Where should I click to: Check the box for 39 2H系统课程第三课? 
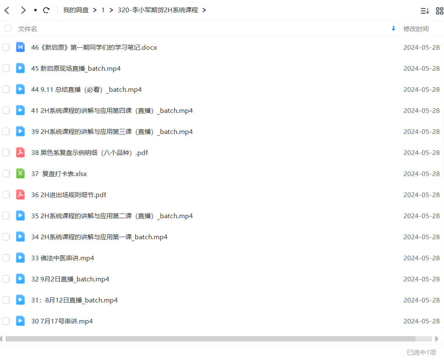[6, 131]
